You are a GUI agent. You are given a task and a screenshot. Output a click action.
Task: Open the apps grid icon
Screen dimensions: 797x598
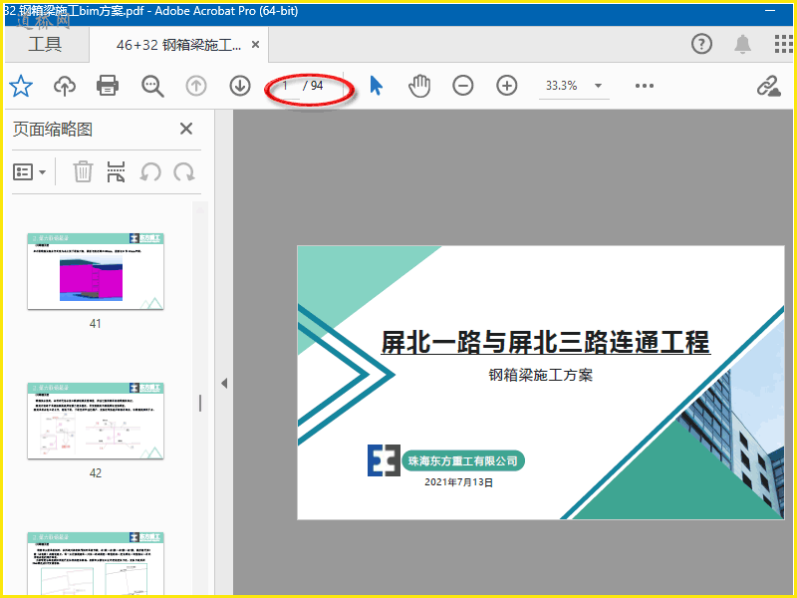783,44
